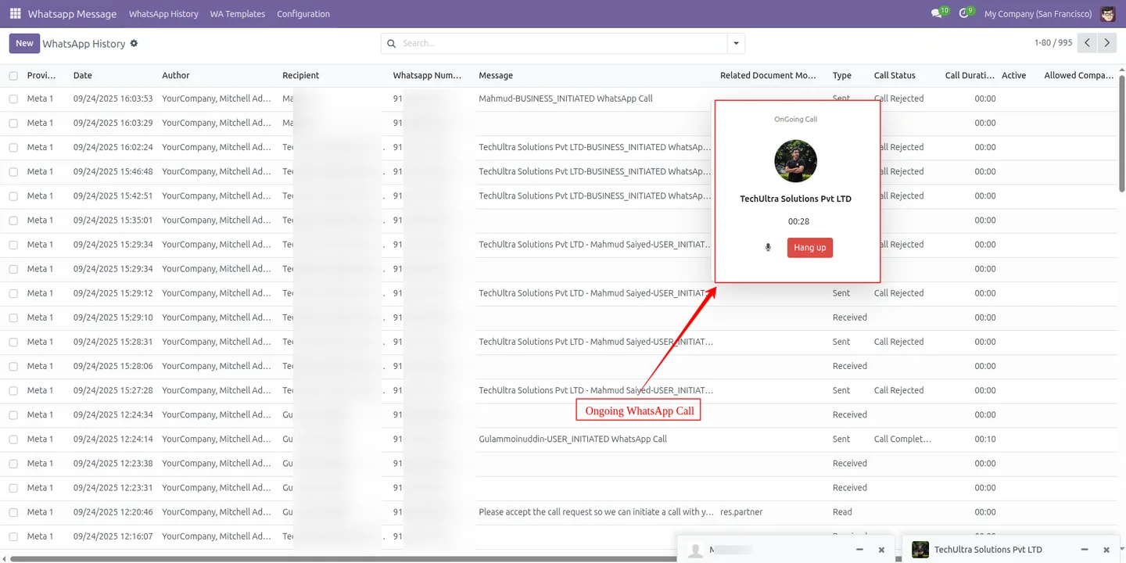This screenshot has width=1126, height=563.
Task: Click the magnifier icon in the search box
Action: (391, 44)
